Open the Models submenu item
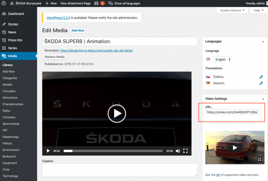 (x=7, y=85)
